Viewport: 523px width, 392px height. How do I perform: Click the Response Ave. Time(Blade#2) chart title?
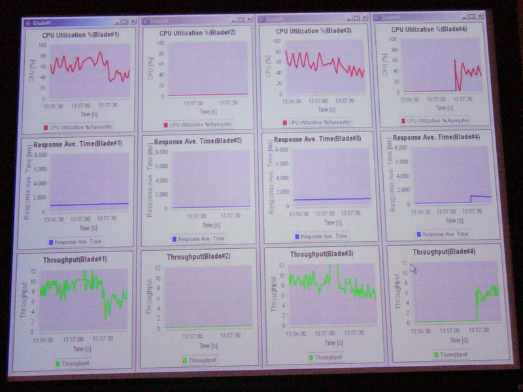[196, 140]
